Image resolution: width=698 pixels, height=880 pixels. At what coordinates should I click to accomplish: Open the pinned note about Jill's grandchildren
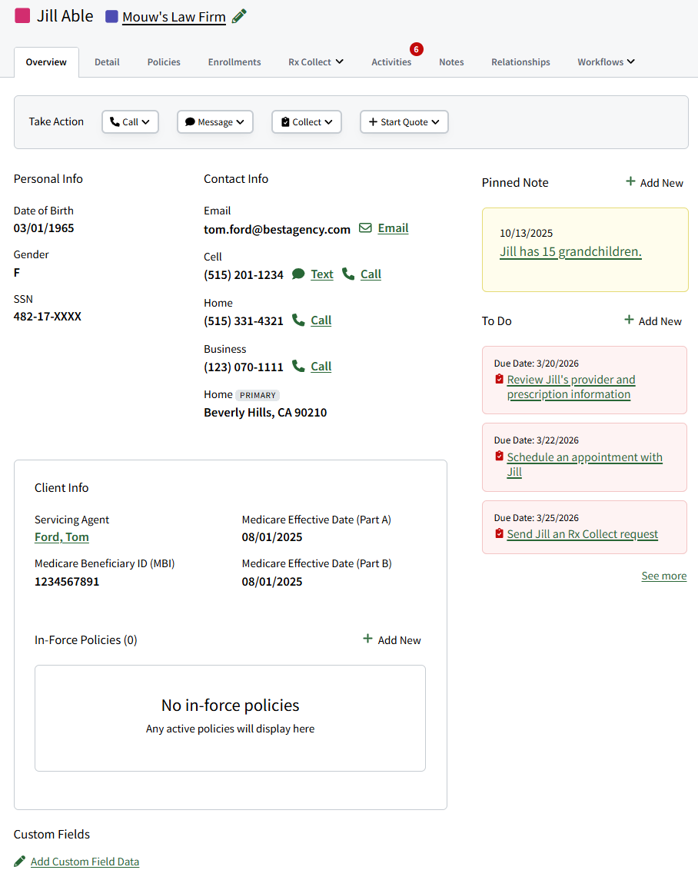[570, 251]
